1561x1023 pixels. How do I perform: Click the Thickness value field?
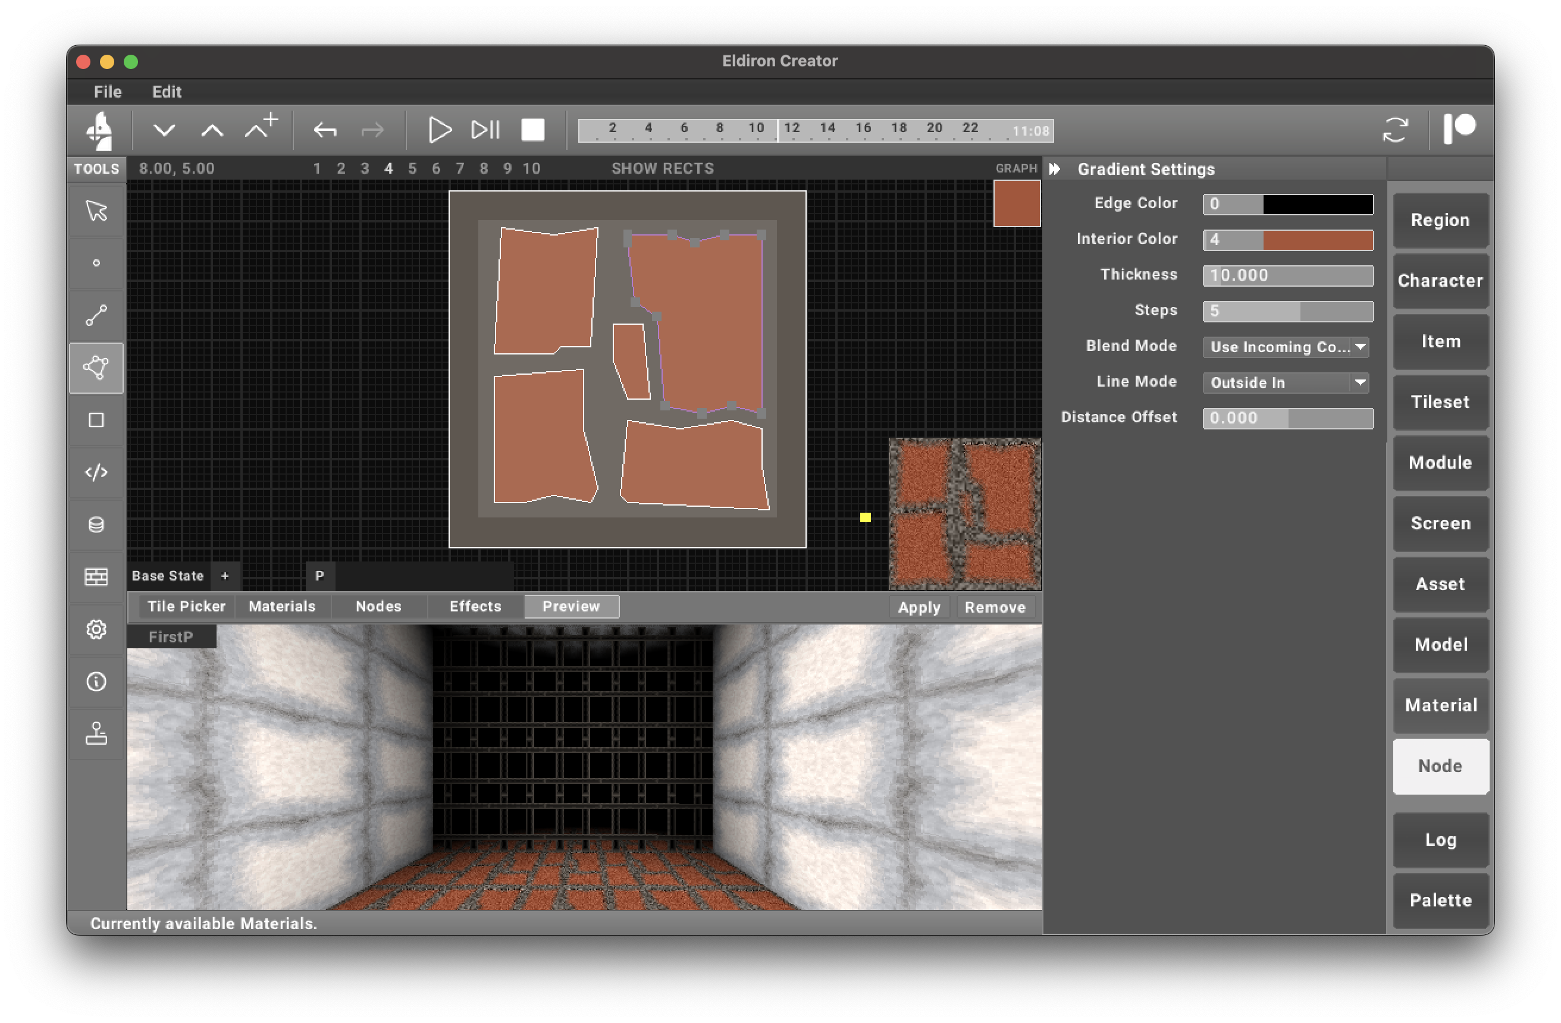point(1288,275)
